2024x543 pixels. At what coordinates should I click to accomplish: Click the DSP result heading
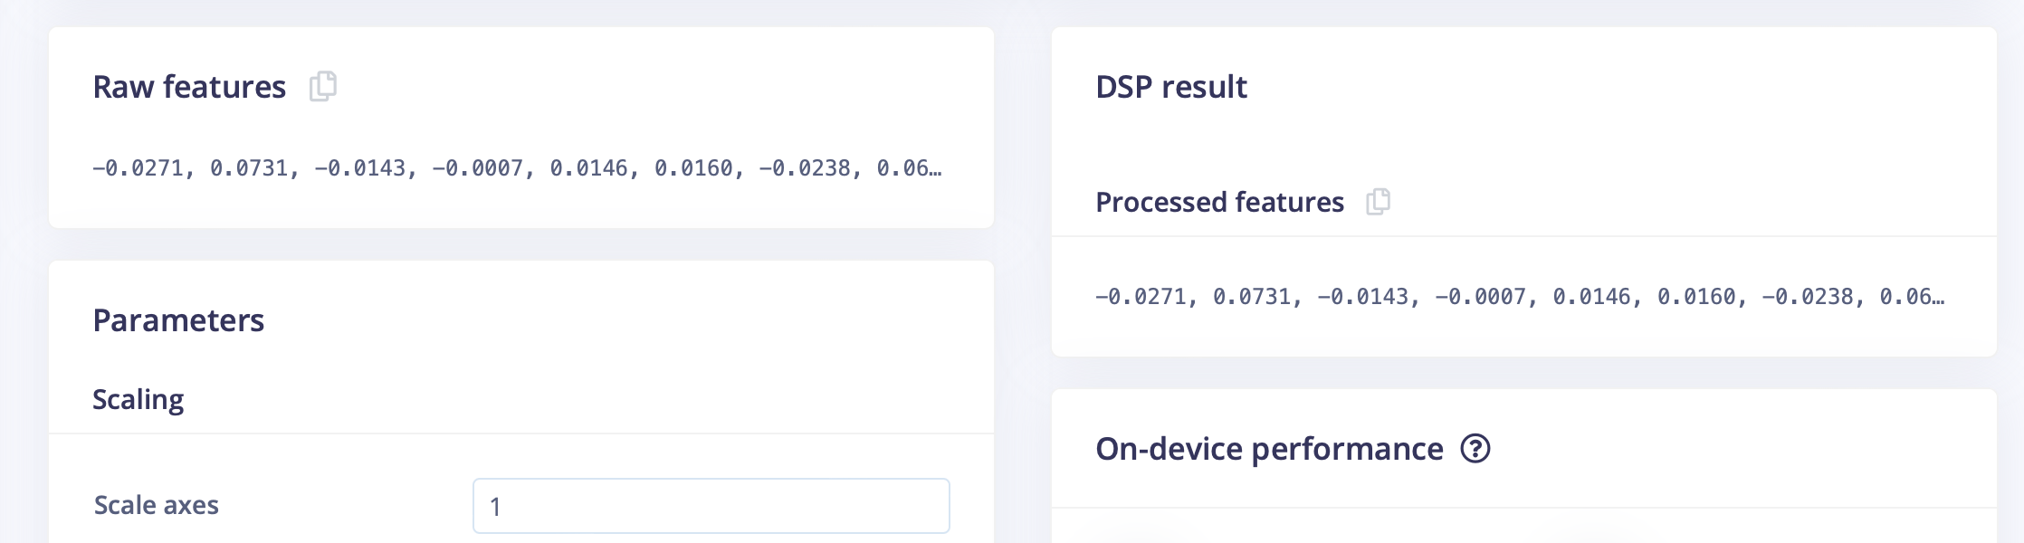1171,87
